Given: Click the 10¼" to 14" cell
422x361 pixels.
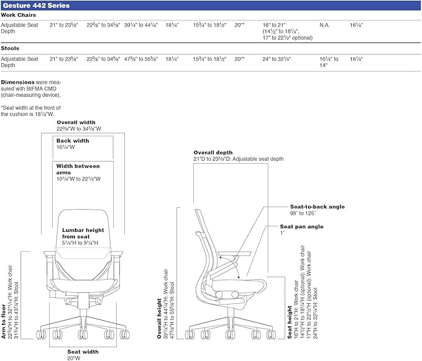Looking at the screenshot, I should (329, 62).
